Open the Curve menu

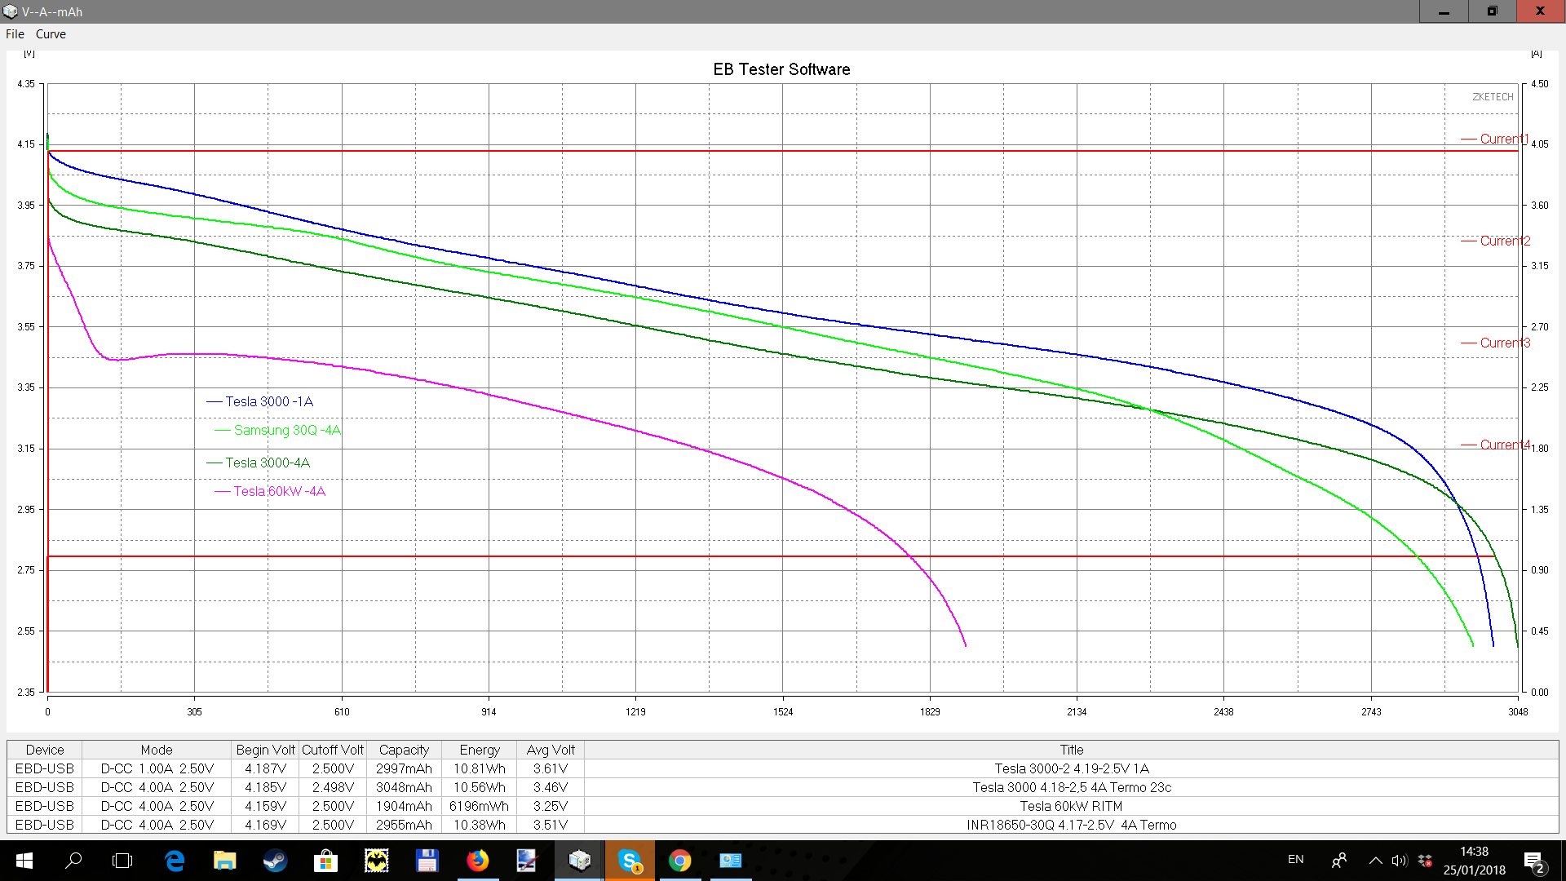pyautogui.click(x=51, y=34)
